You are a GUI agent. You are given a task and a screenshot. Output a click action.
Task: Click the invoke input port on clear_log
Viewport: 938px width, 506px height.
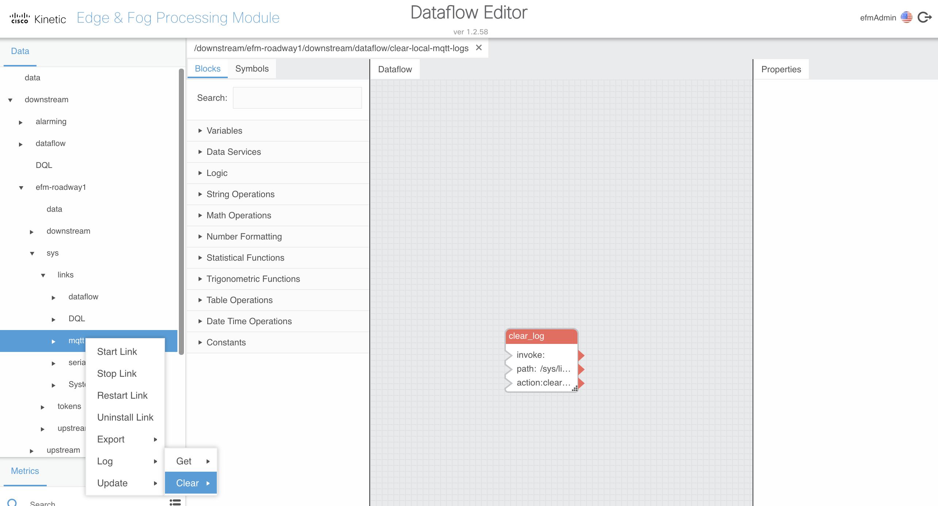click(x=508, y=355)
